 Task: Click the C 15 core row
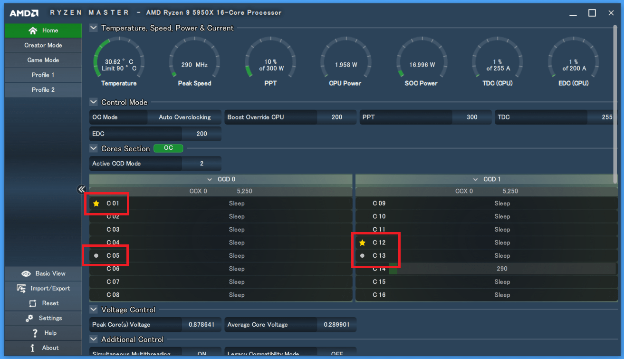click(486, 282)
